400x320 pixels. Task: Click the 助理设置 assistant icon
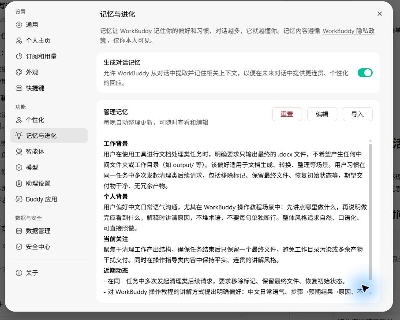pos(19,183)
